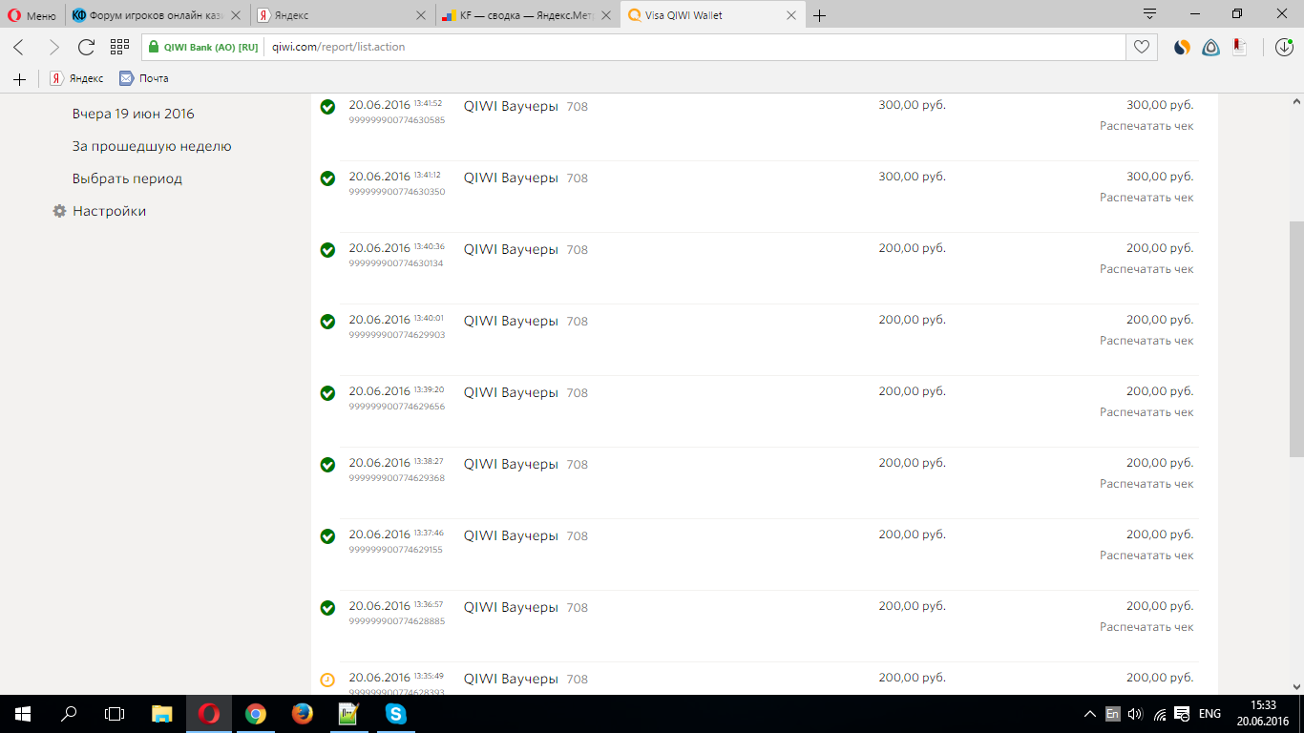The height and width of the screenshot is (733, 1304).
Task: Click Распечатать чек for the 13:40:36 payment
Action: 1146,269
